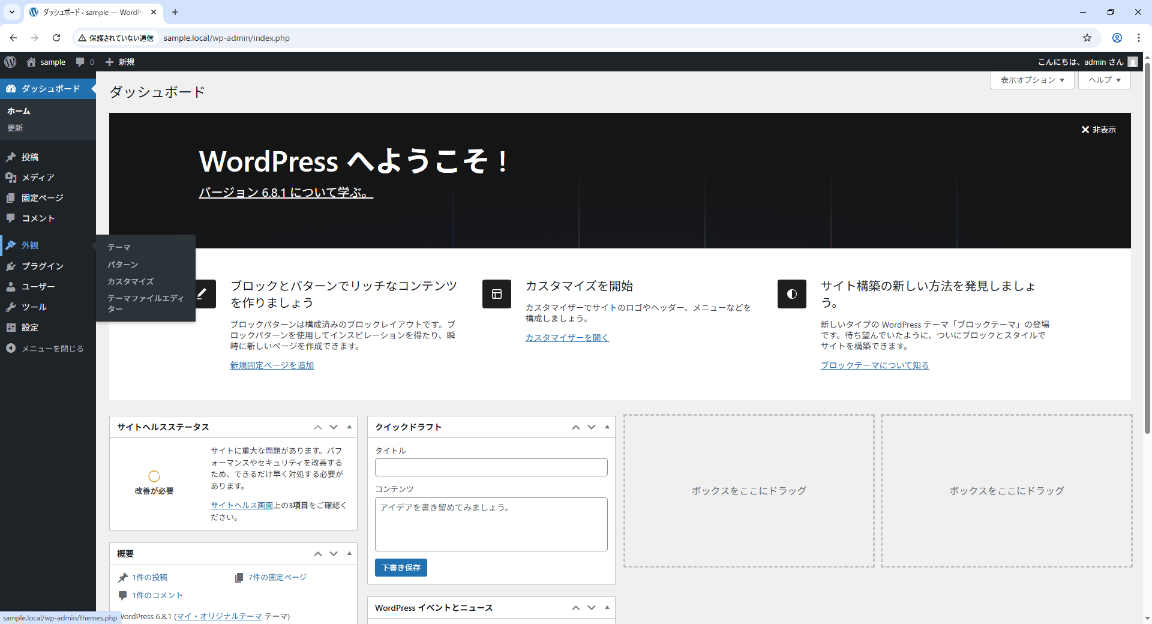Reload the page in Chrome
This screenshot has height=624, width=1152.
tap(56, 38)
